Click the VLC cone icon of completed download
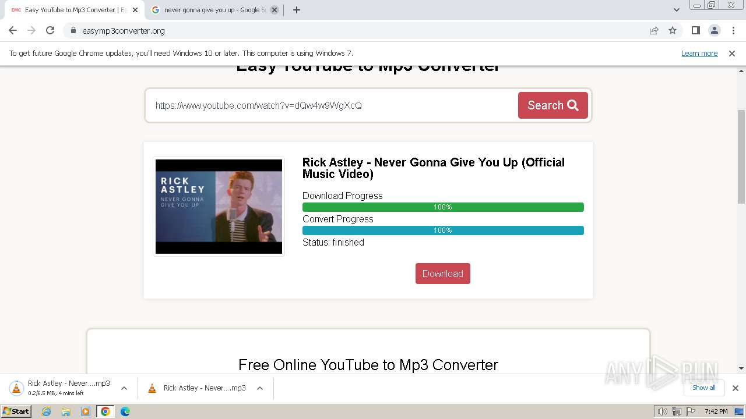This screenshot has height=419, width=746. coord(152,388)
